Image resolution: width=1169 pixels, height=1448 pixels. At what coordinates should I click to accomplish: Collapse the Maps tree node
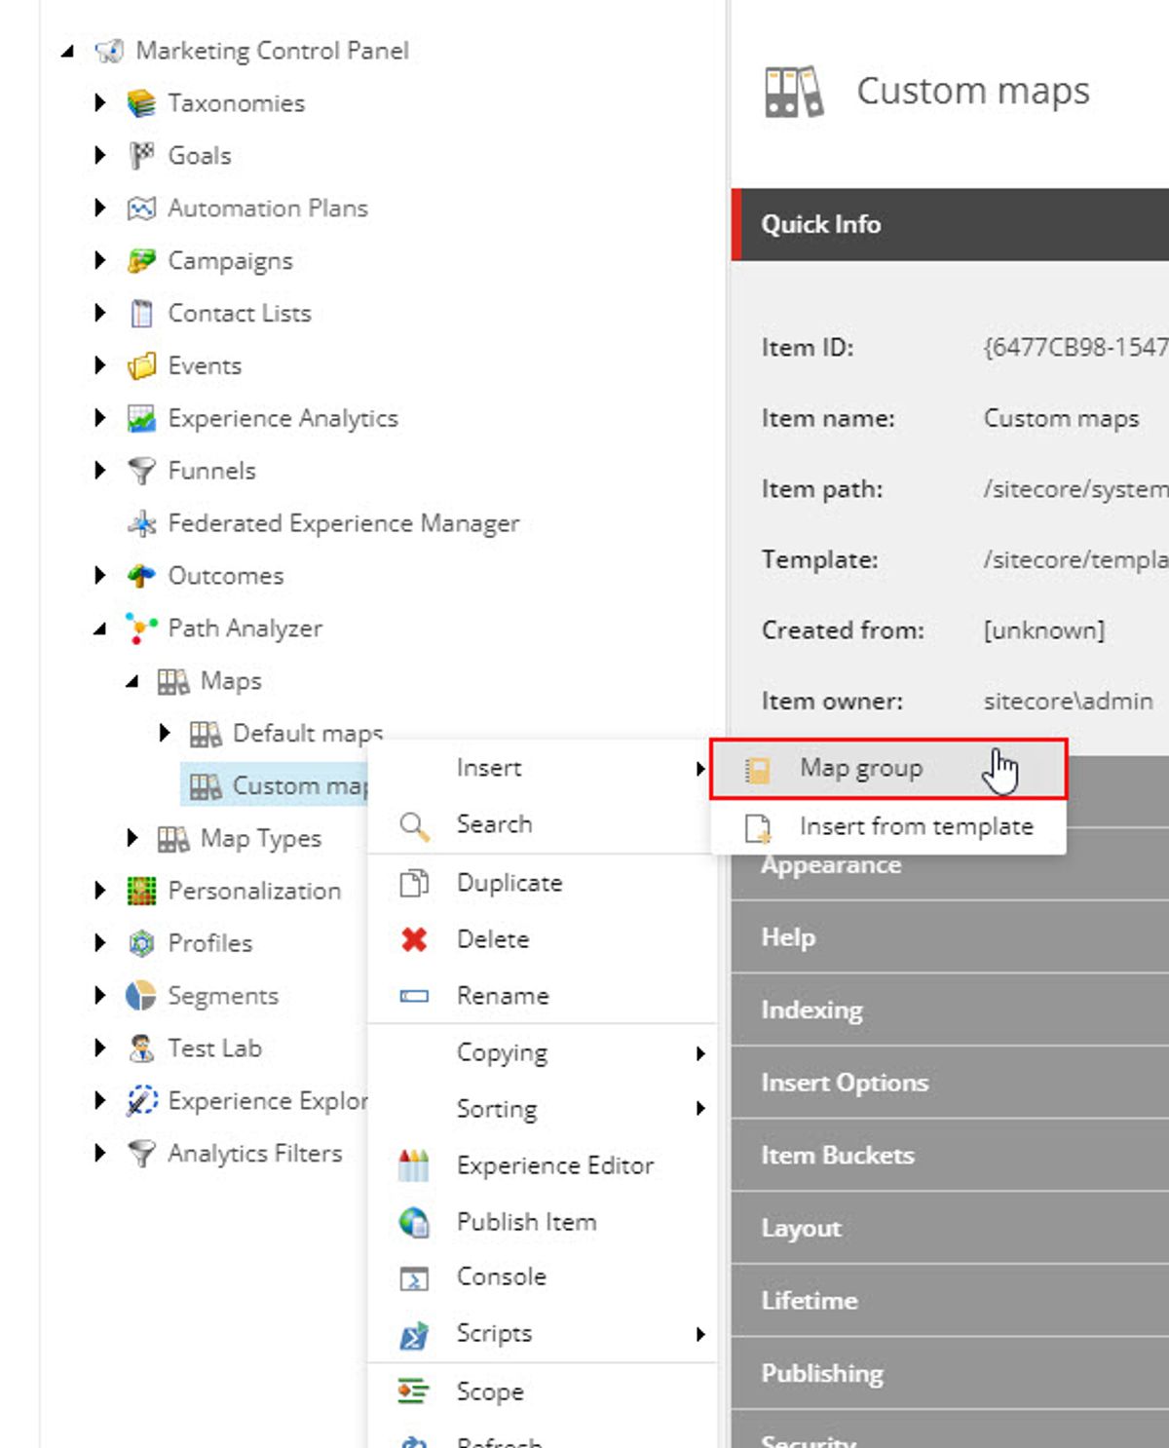[132, 682]
